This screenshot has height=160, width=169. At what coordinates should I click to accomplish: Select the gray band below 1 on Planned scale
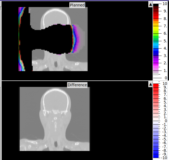(156, 74)
